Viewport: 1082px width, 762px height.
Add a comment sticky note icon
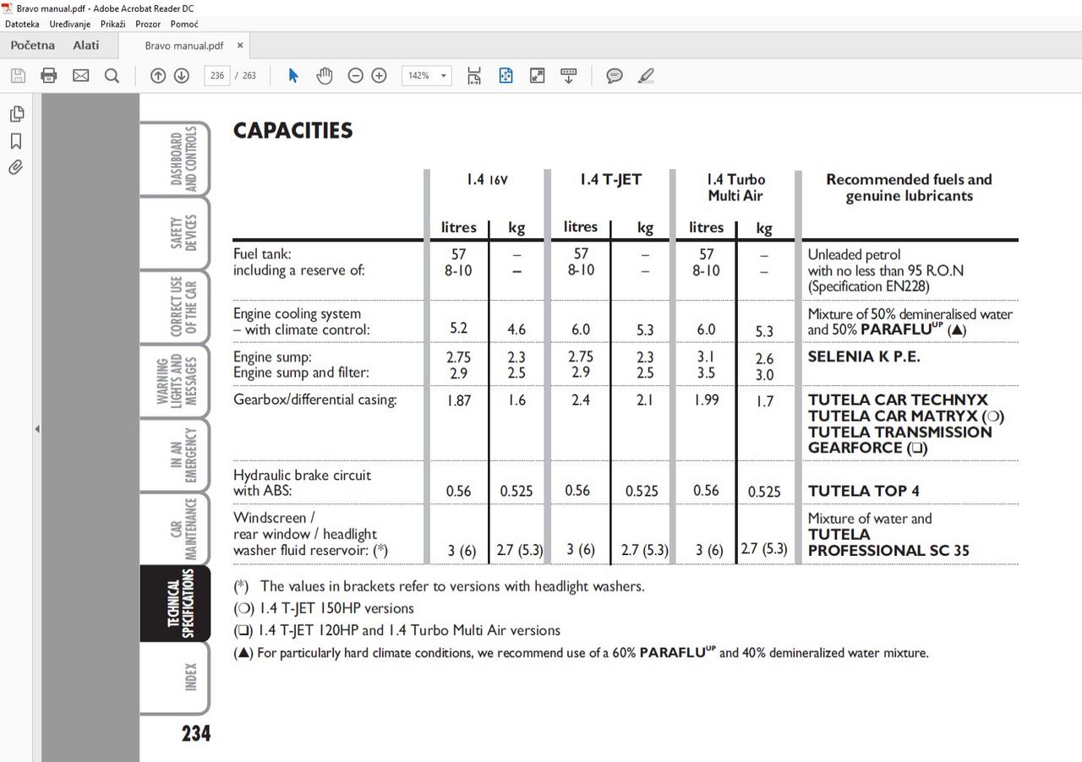(615, 75)
